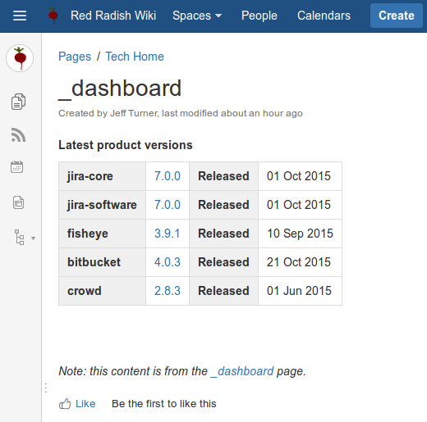
Task: Open the Pages breadcrumb link
Action: (75, 57)
